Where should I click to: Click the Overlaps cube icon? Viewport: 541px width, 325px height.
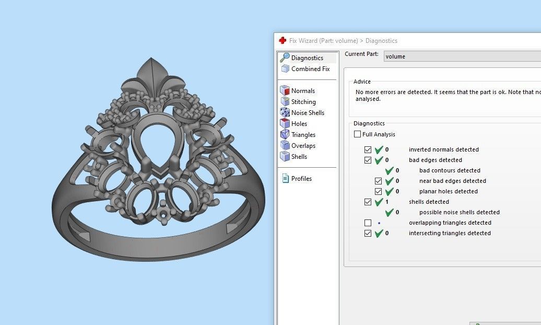coord(285,145)
